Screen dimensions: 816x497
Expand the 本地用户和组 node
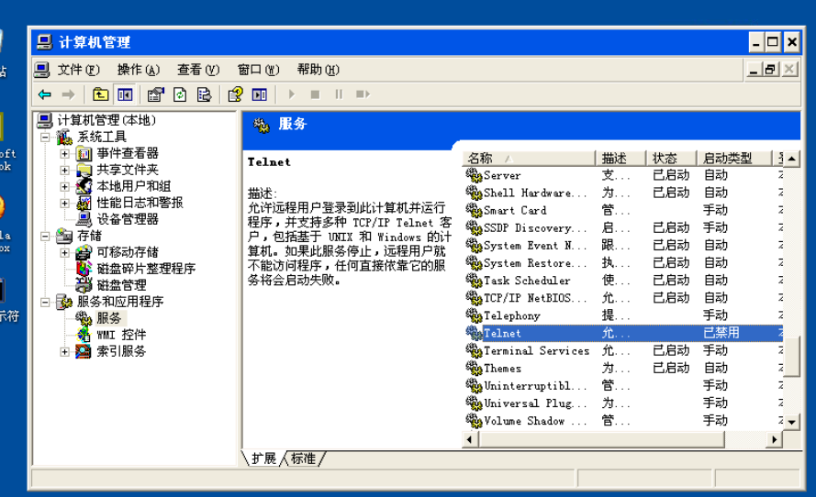pos(64,187)
